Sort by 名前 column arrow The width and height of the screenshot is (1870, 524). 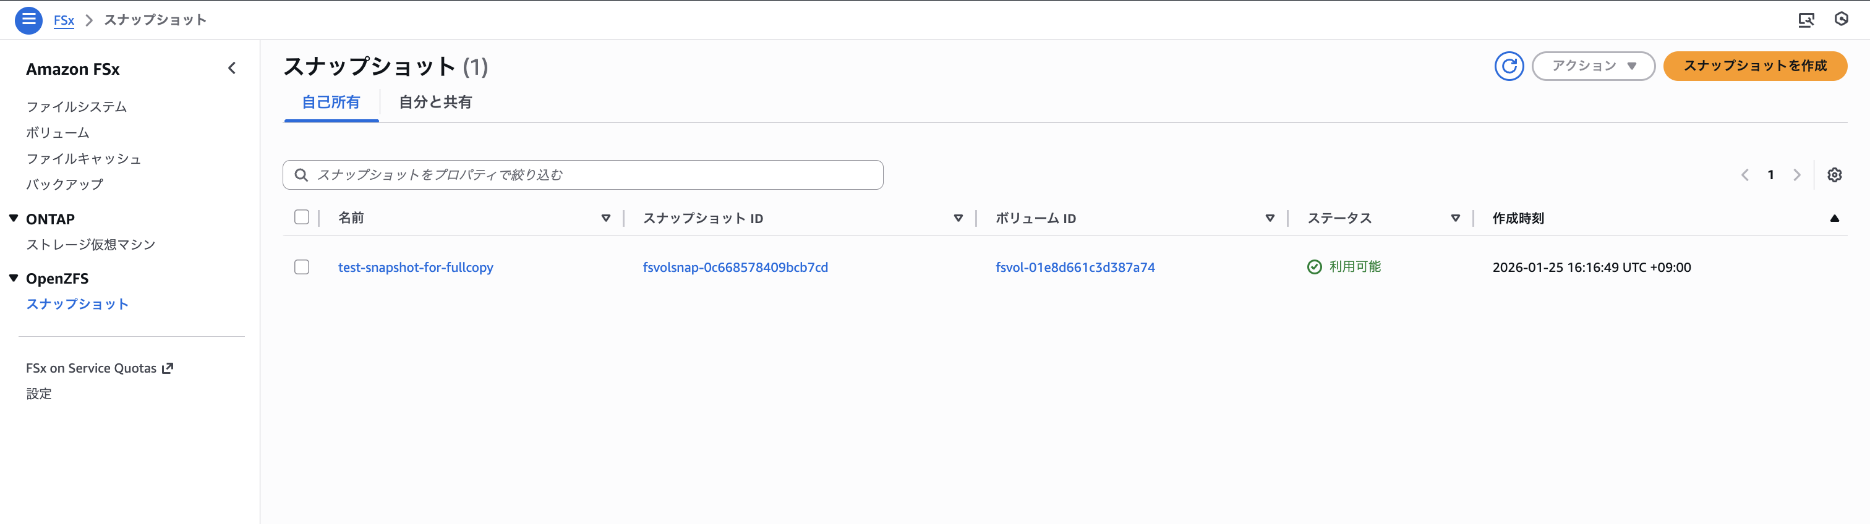605,219
